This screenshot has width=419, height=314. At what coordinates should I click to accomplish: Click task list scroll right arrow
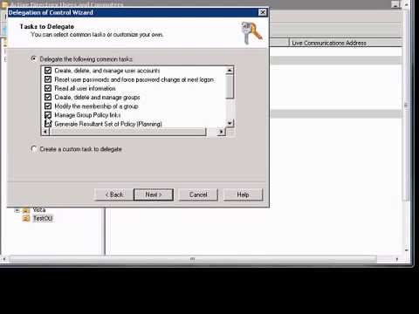(221, 132)
